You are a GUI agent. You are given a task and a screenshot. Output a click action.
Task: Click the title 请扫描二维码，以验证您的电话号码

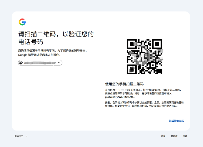click(x=56, y=38)
